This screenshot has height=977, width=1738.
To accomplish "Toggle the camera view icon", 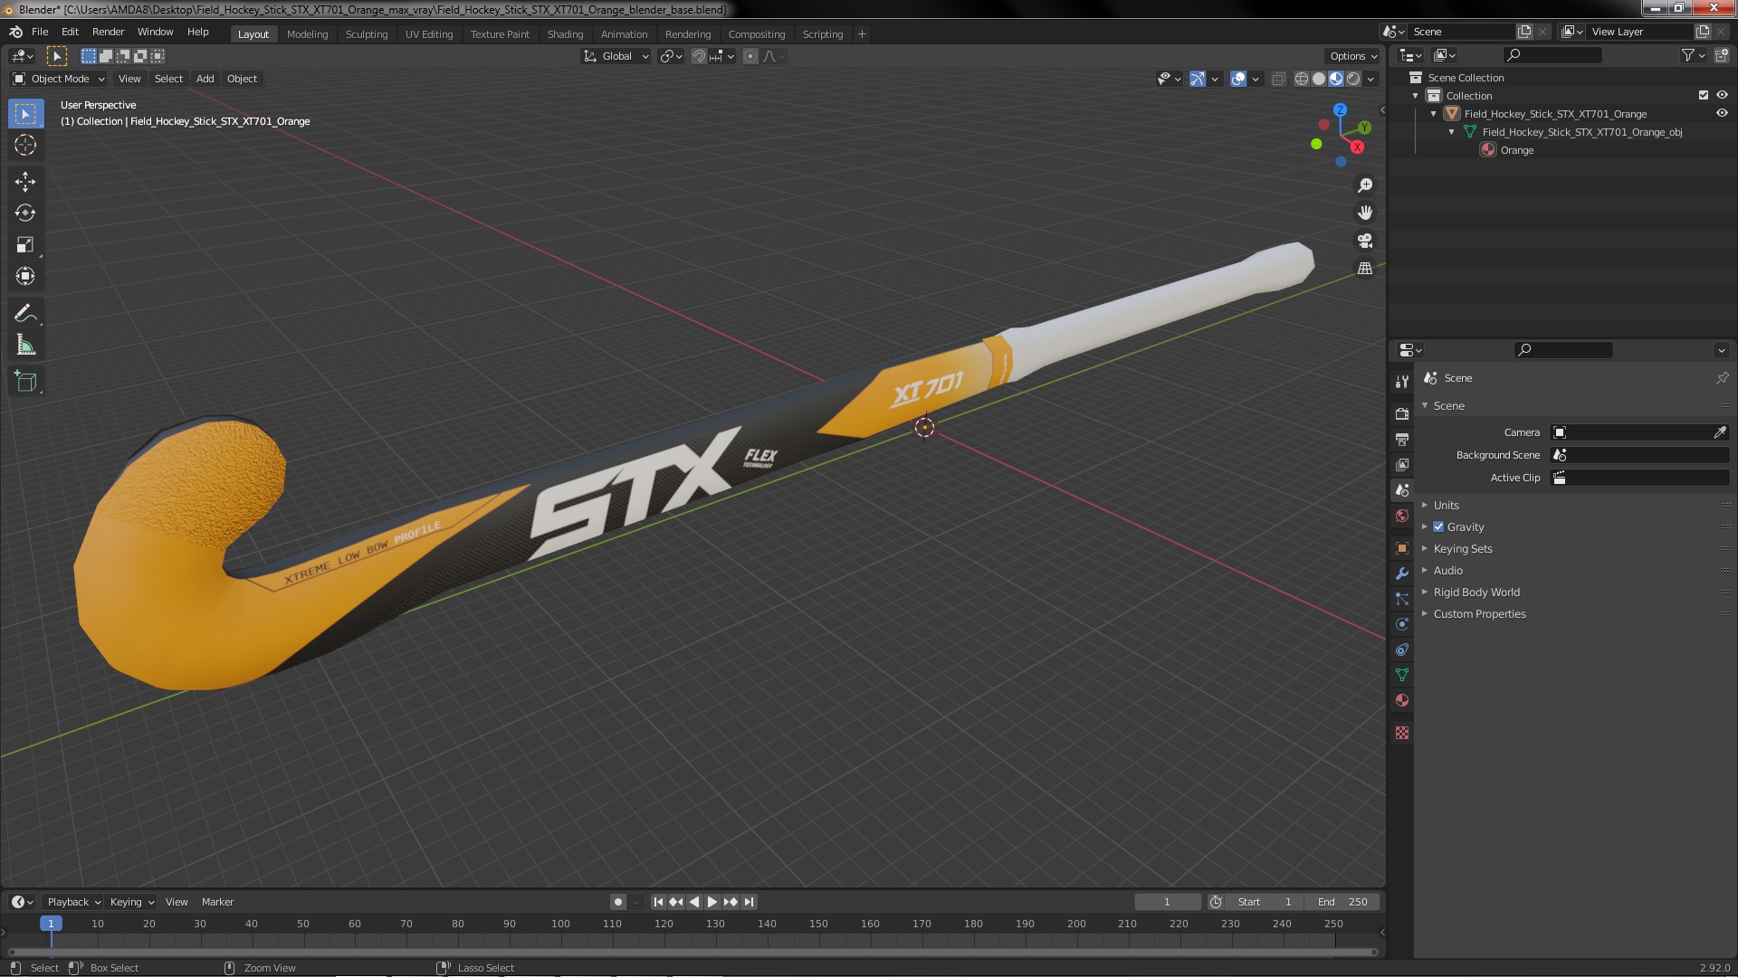I will [1364, 241].
